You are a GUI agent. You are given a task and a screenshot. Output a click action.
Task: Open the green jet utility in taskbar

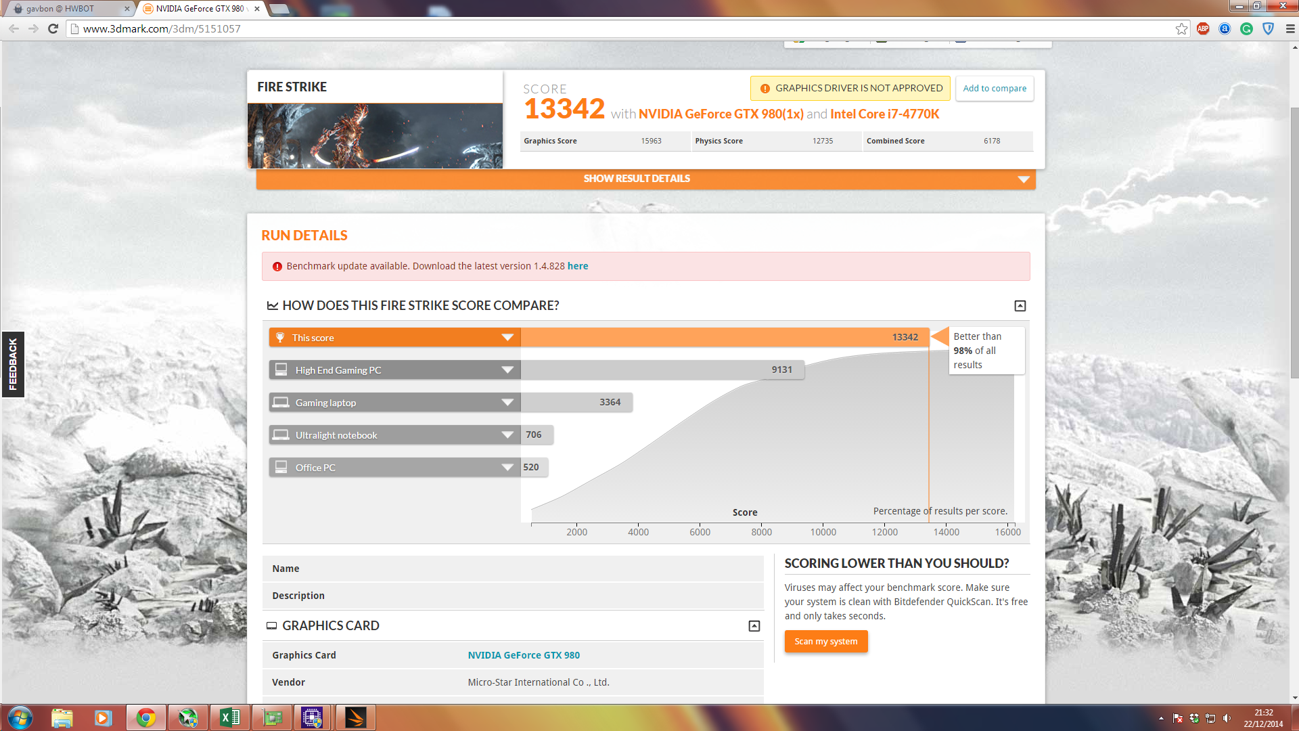(x=188, y=717)
